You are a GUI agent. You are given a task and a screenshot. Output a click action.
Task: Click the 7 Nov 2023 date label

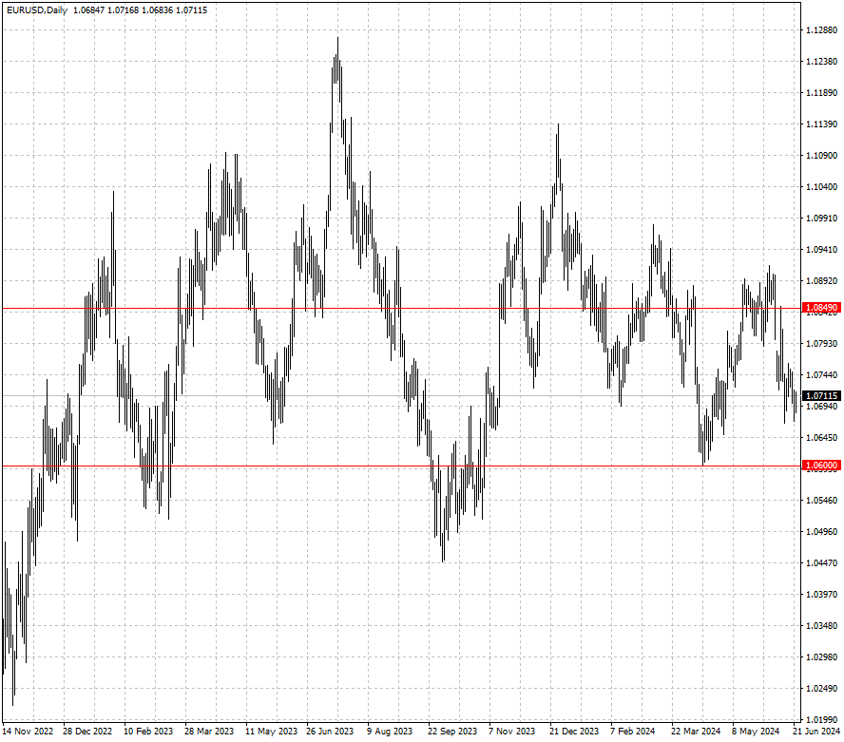tap(511, 732)
